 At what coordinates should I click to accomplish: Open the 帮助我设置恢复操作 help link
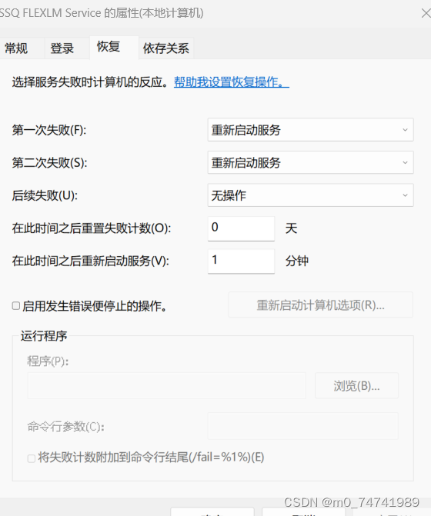click(232, 82)
